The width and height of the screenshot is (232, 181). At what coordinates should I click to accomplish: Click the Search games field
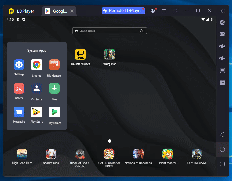[x=110, y=31]
